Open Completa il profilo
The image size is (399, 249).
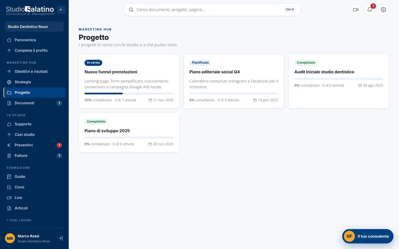(34, 50)
